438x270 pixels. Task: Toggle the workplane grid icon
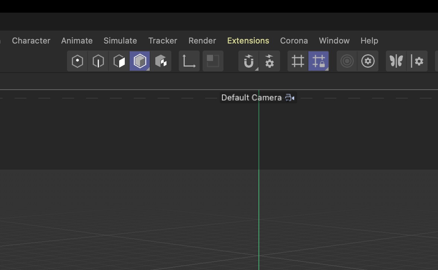pyautogui.click(x=298, y=61)
